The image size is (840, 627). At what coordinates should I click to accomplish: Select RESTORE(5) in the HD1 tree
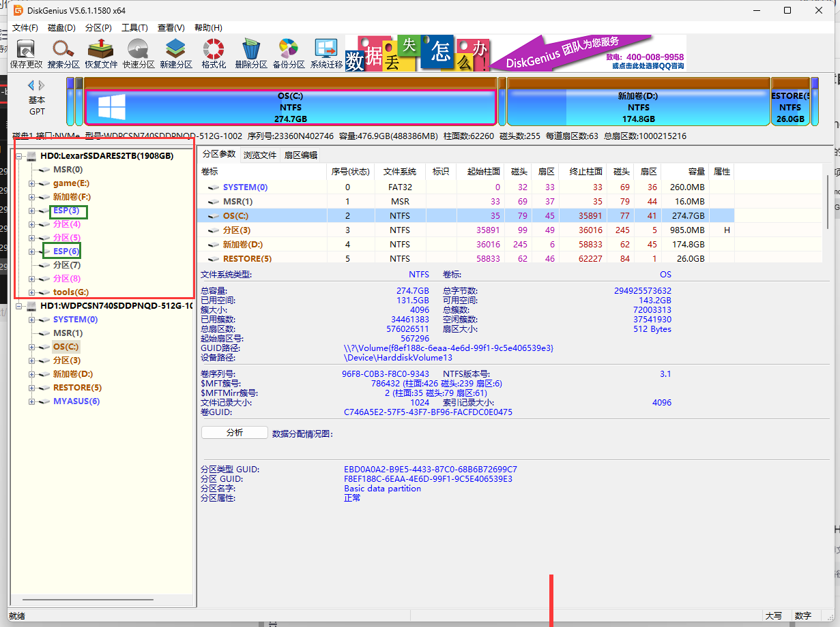(x=77, y=388)
